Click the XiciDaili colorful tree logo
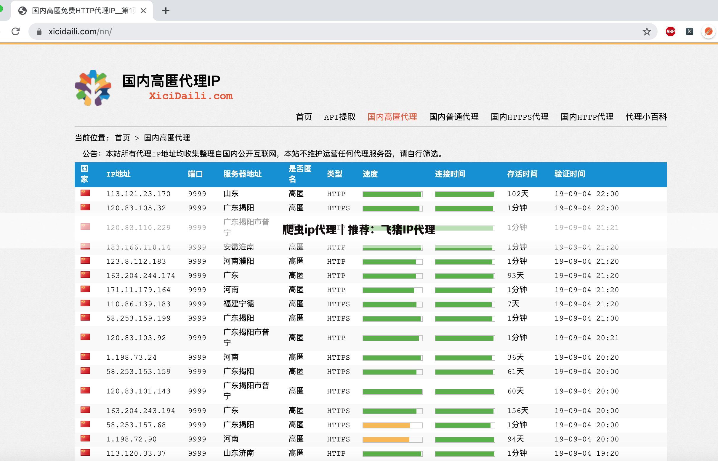 pyautogui.click(x=93, y=88)
